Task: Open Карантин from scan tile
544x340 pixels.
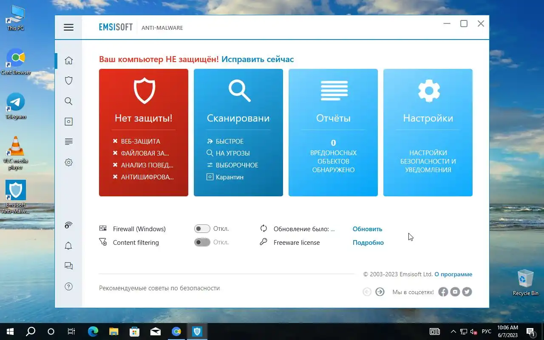Action: [x=225, y=177]
